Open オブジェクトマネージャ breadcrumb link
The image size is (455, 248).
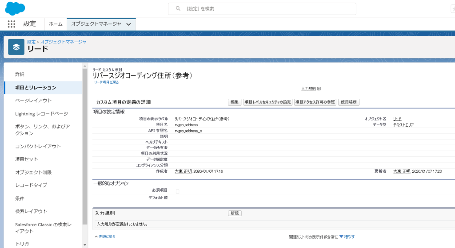coord(63,42)
